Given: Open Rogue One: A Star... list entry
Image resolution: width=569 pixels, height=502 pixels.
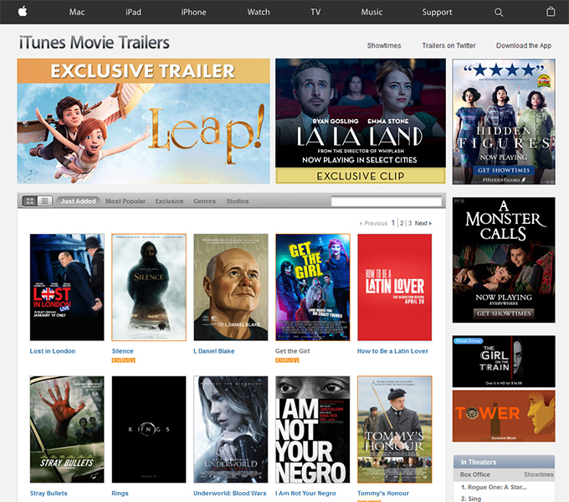Looking at the screenshot, I should pos(494,487).
